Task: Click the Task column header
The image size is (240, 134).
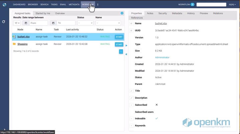Action: click(56, 30)
